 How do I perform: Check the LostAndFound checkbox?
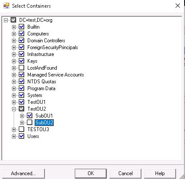pos(21,67)
